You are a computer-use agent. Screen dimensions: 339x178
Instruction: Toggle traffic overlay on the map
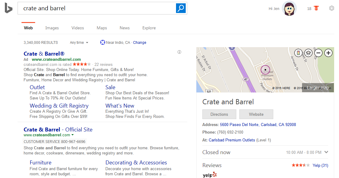[298, 53]
